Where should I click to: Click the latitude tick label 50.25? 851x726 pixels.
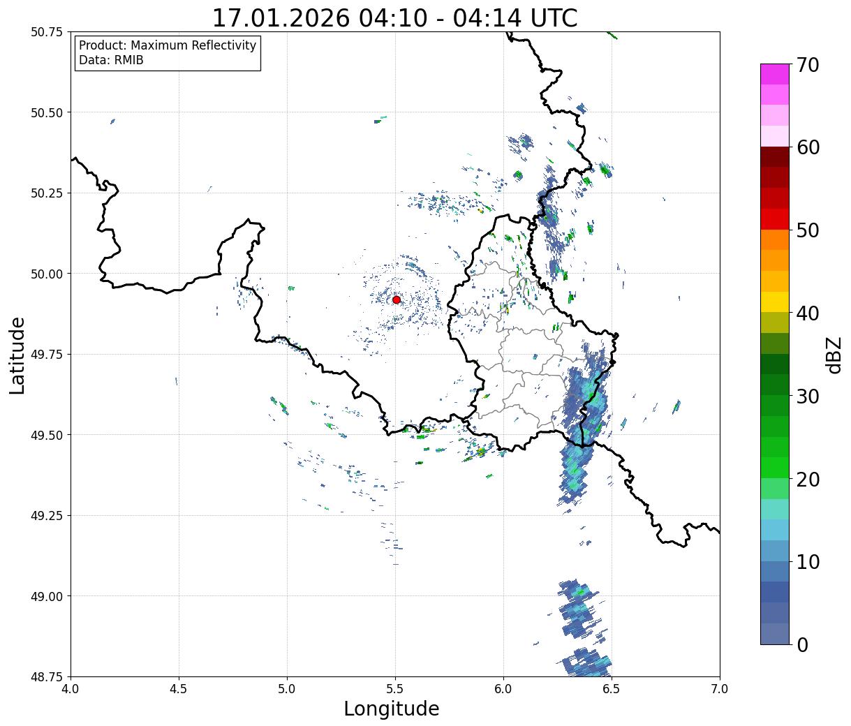click(47, 193)
